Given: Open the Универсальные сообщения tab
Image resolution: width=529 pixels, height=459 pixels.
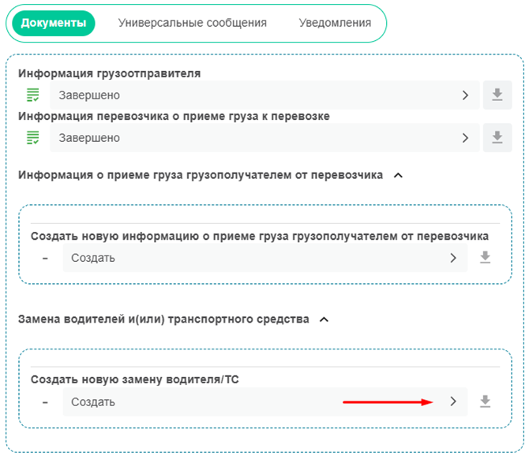Looking at the screenshot, I should (192, 23).
